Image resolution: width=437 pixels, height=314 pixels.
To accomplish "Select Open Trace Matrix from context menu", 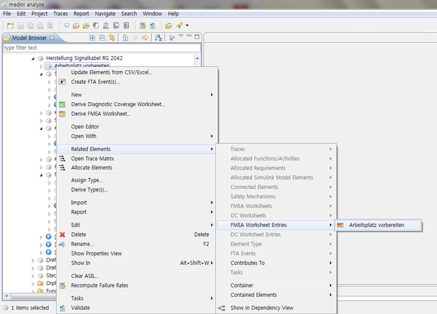I will [92, 158].
